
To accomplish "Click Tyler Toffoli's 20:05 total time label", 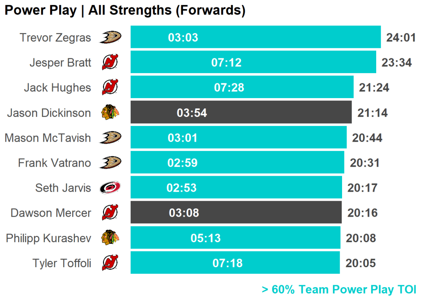I will pos(361,263).
